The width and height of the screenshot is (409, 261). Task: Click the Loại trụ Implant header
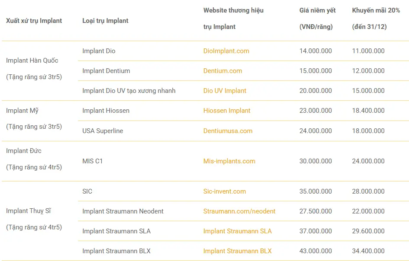point(105,21)
